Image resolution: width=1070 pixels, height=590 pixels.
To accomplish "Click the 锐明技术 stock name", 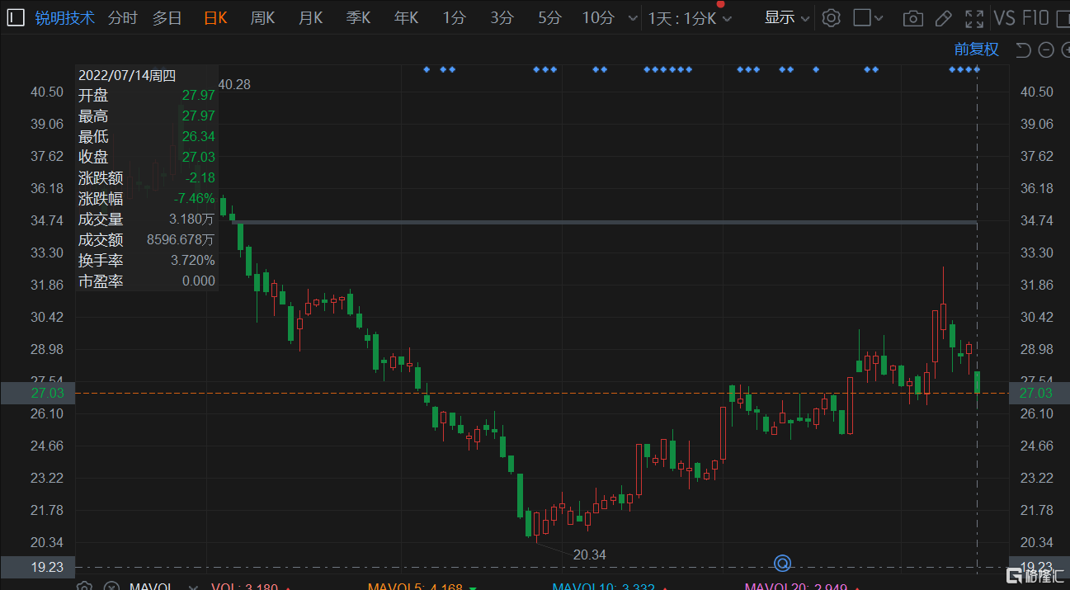I will click(65, 17).
